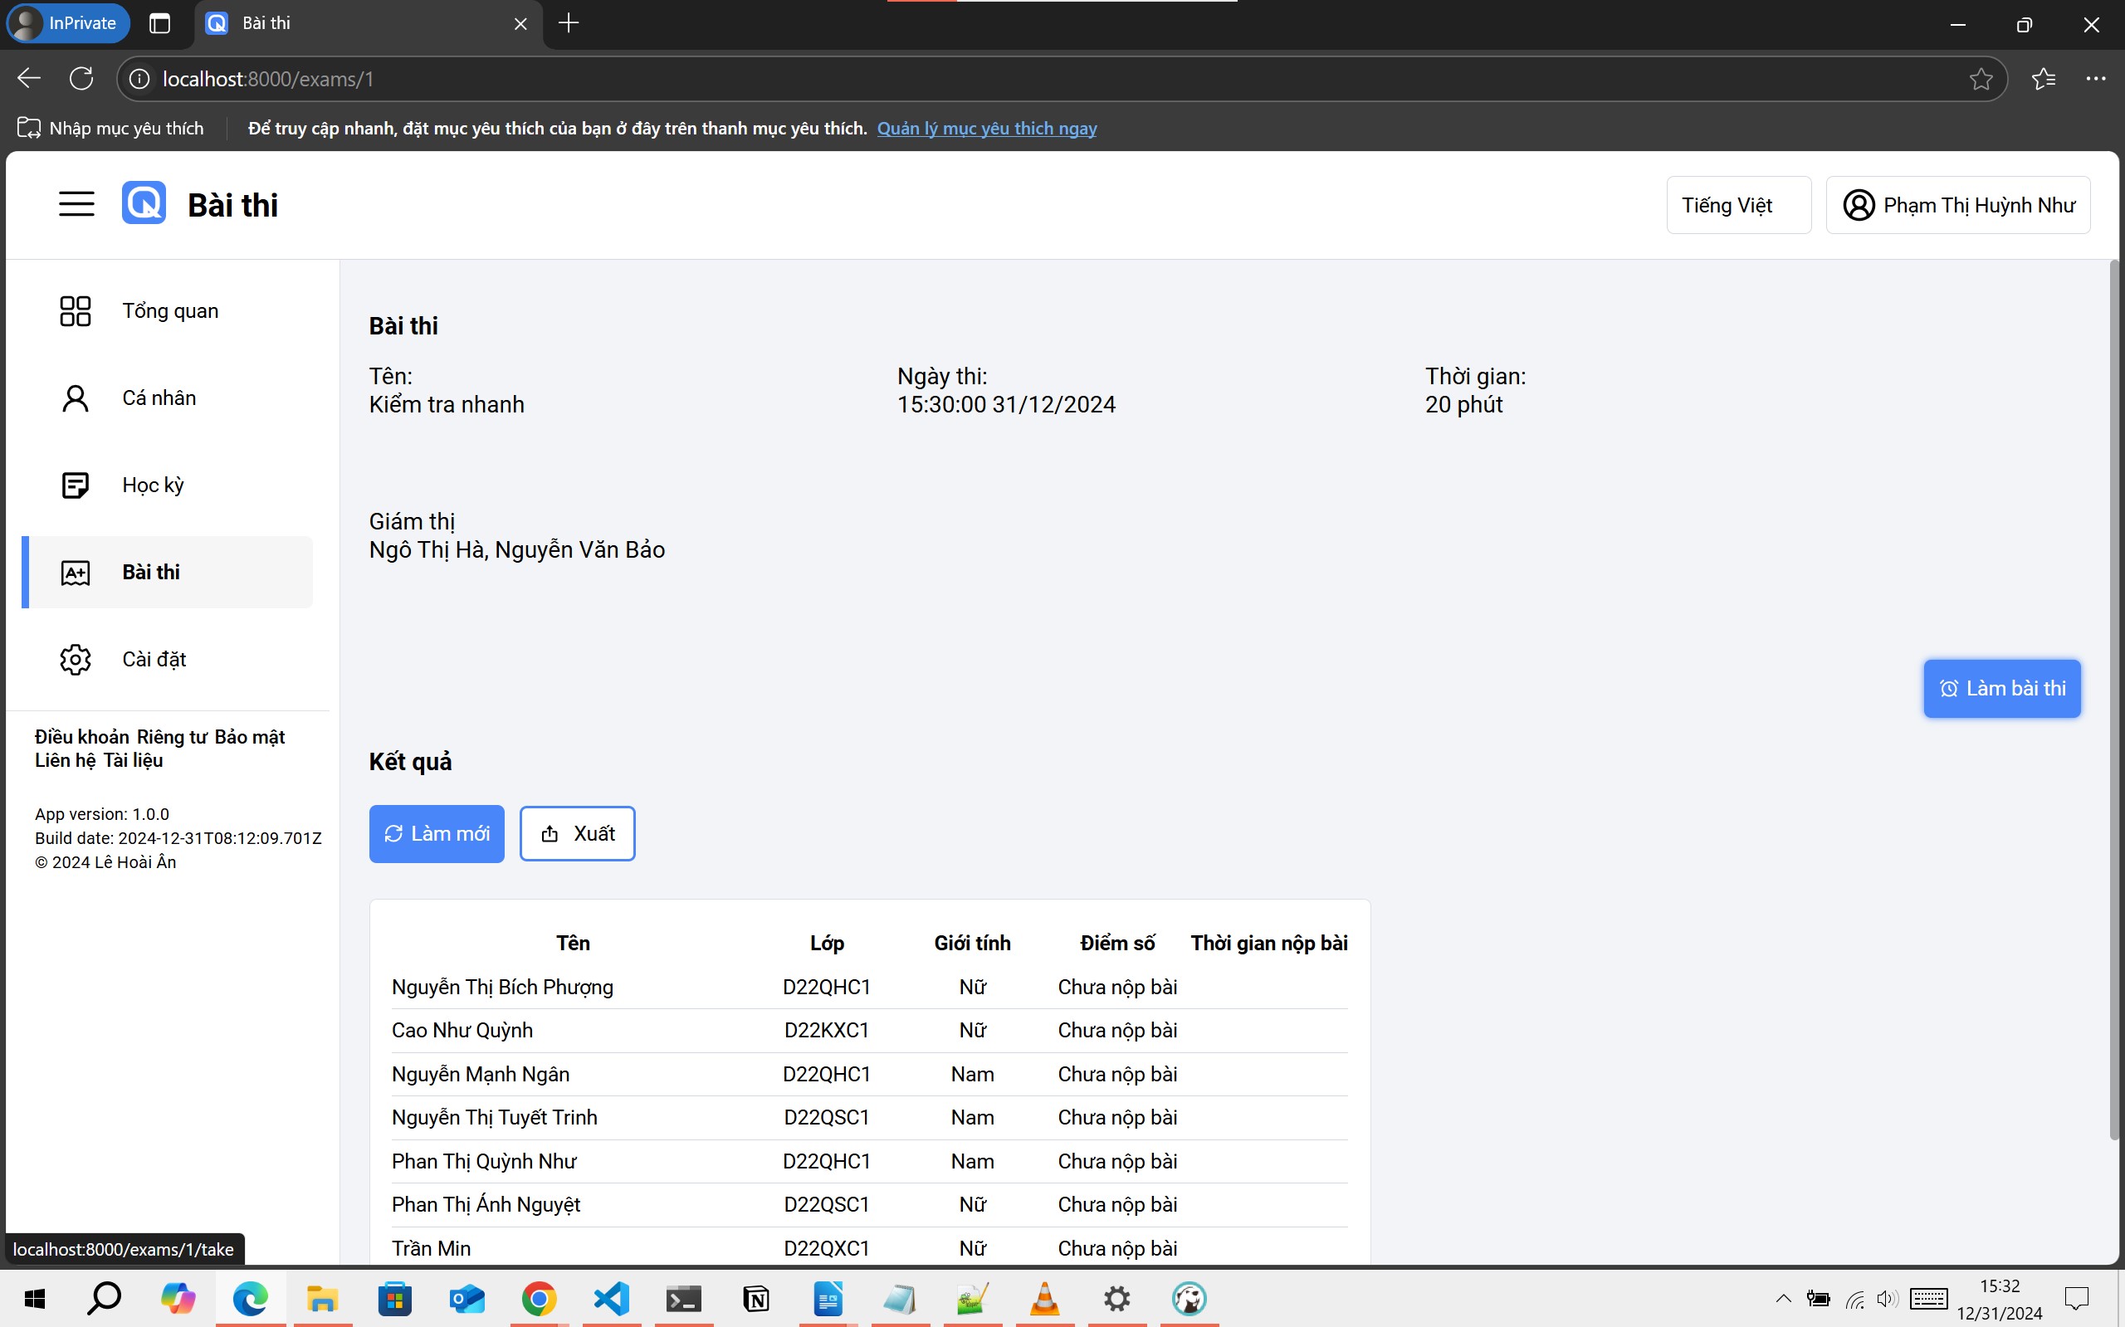This screenshot has width=2125, height=1327.
Task: Open Cài đặt gear icon
Action: pos(76,659)
